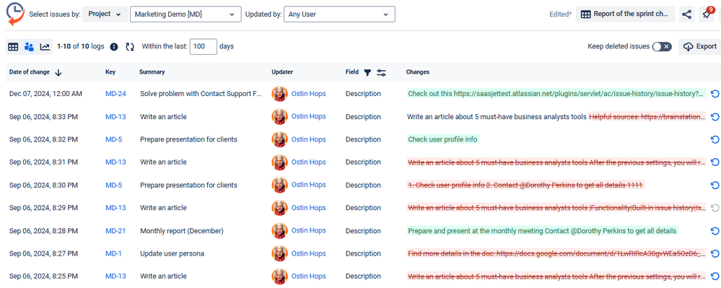Open issue MD-1 link
Image resolution: width=721 pixels, height=288 pixels.
113,253
